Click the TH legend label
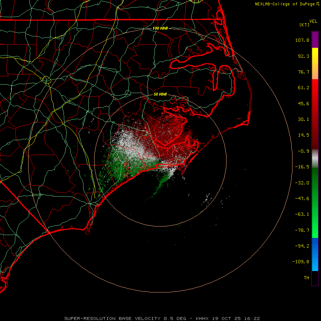 click(x=306, y=278)
